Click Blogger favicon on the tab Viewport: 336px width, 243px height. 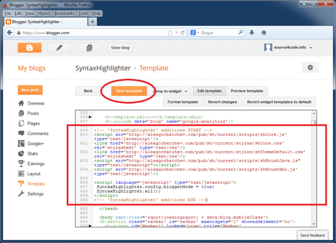tap(8, 22)
